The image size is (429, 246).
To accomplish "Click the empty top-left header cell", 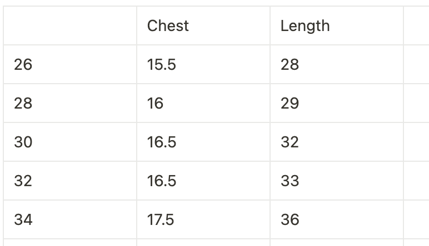I will click(x=70, y=26).
